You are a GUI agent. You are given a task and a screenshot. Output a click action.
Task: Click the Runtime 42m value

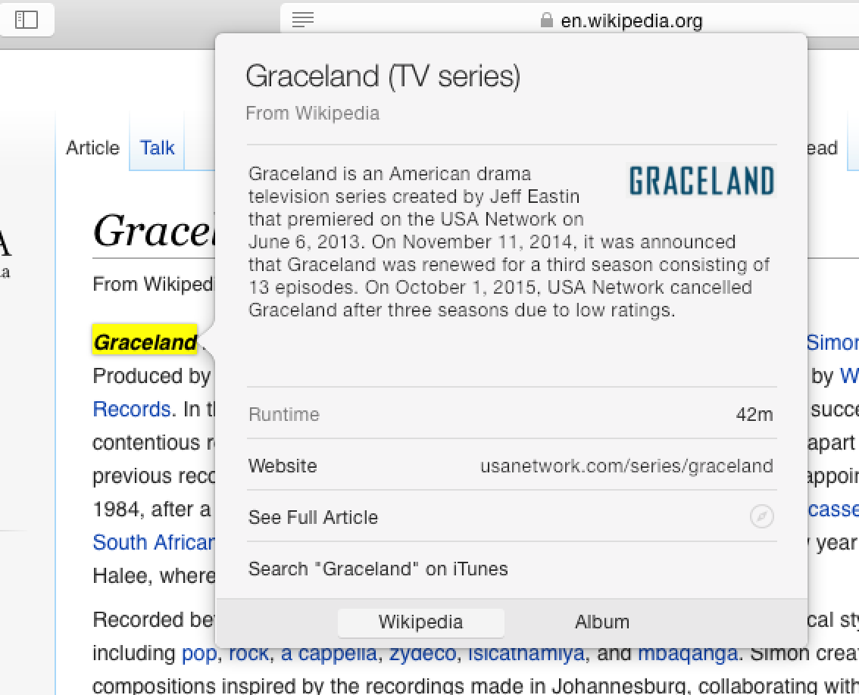pyautogui.click(x=754, y=415)
